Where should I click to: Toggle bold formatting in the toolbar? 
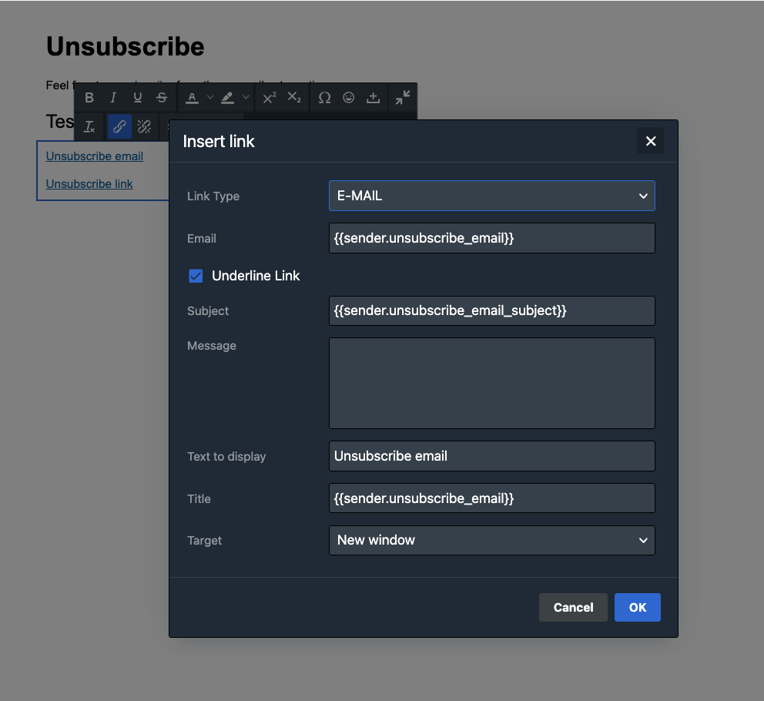pyautogui.click(x=89, y=98)
